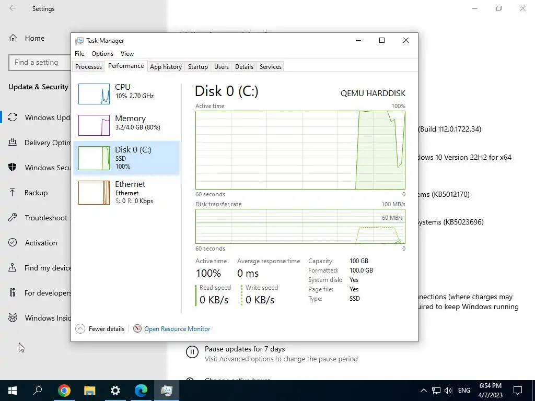
Task: Click the ENG language indicator
Action: (x=464, y=391)
